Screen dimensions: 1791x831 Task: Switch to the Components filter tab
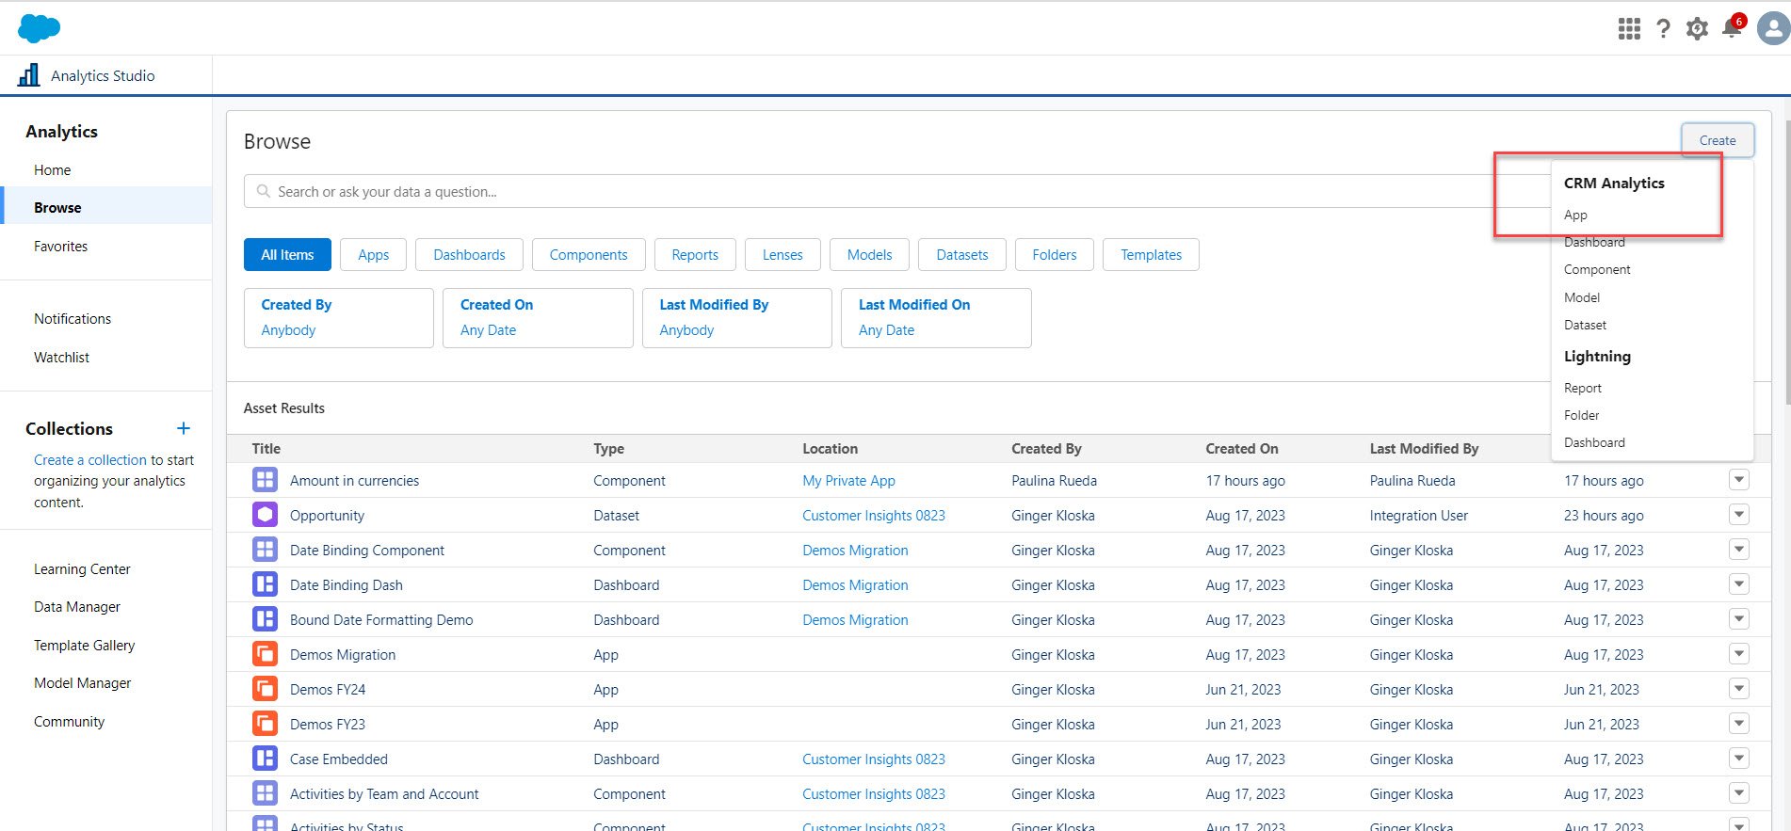coord(589,255)
